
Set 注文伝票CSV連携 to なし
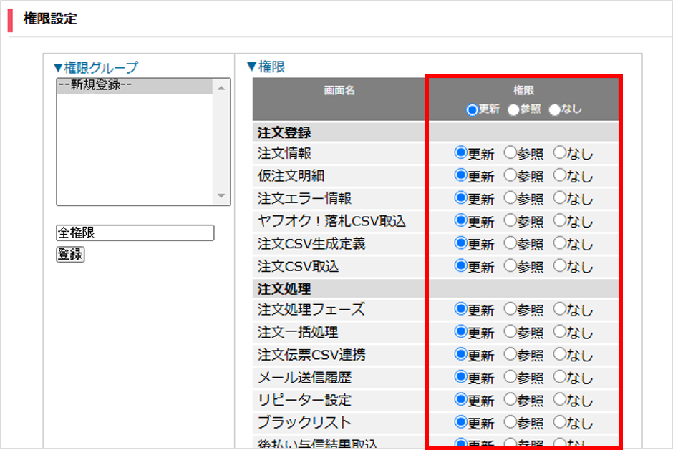click(560, 354)
